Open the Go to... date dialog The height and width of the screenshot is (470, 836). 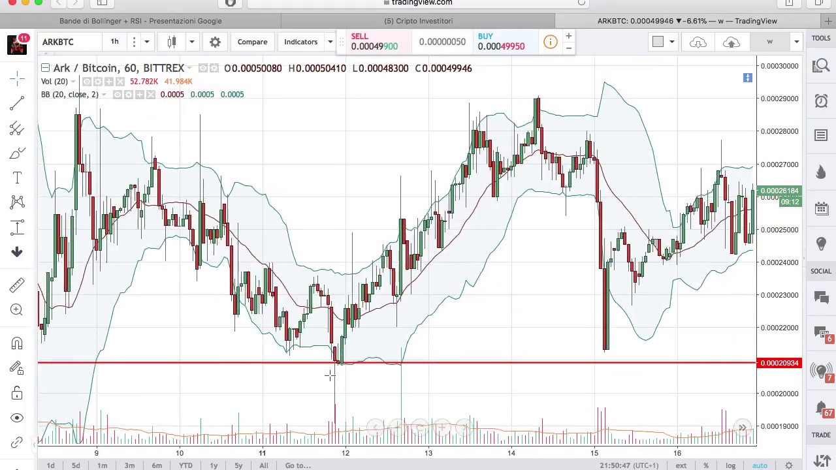pos(298,465)
